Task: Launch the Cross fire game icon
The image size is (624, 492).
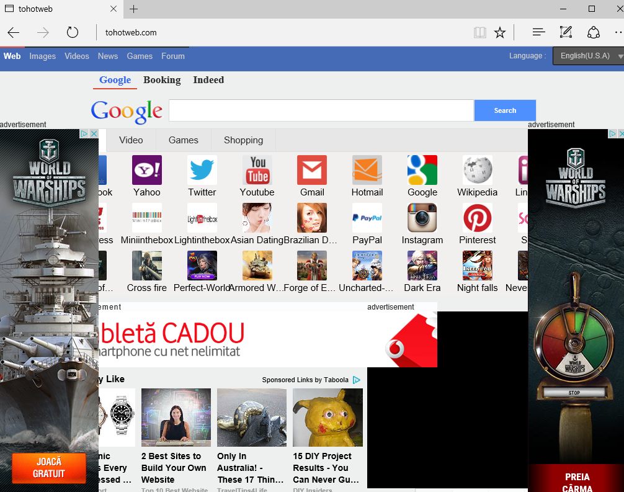Action: pos(146,265)
